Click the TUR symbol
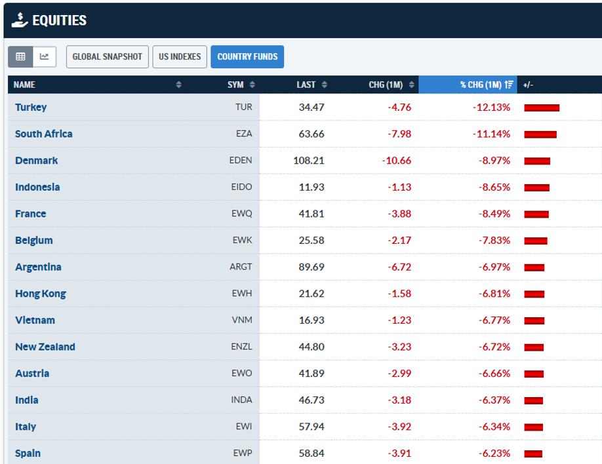The image size is (602, 464). click(244, 107)
